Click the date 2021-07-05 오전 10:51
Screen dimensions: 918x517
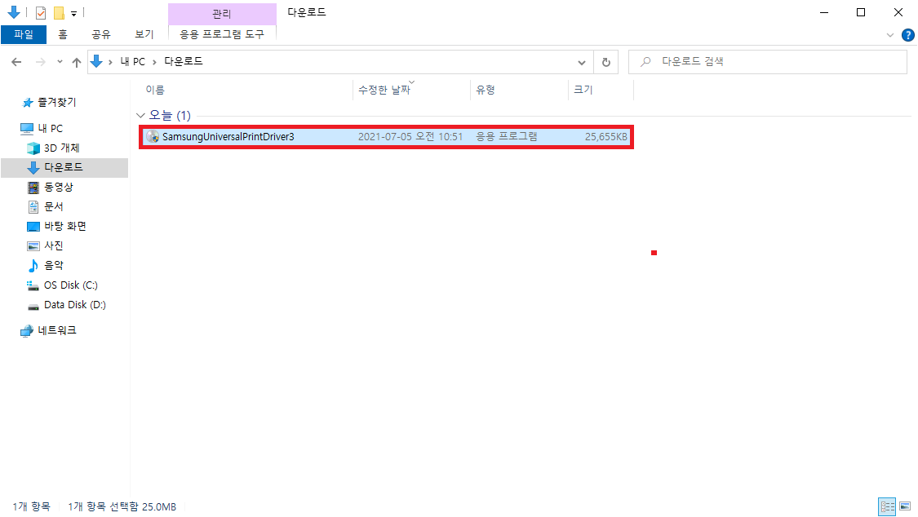click(x=410, y=137)
